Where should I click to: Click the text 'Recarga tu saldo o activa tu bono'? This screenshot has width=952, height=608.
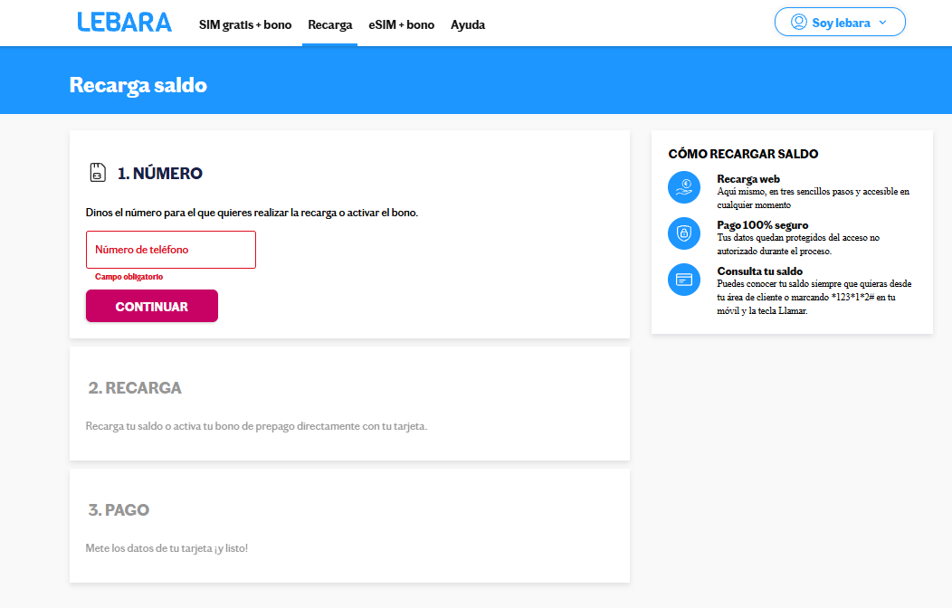click(x=256, y=426)
